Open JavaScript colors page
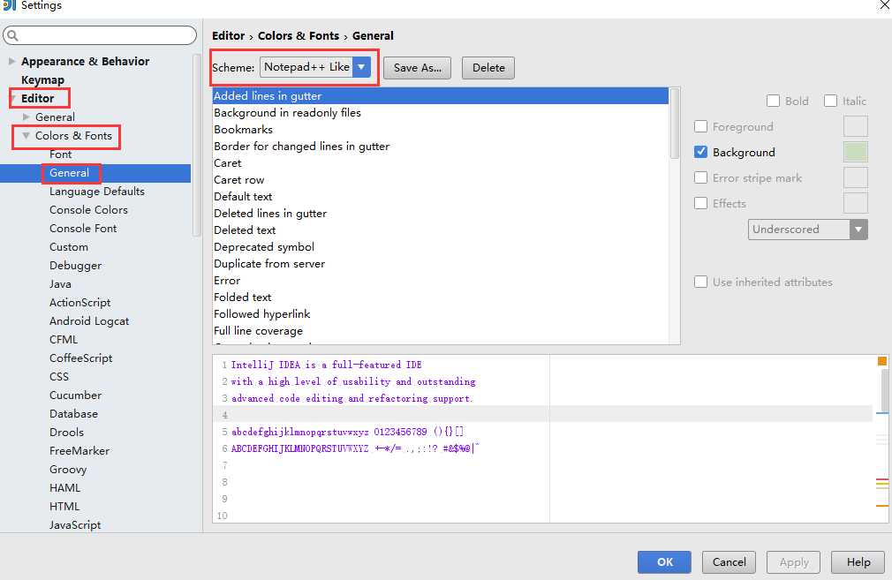The image size is (892, 580). pos(75,525)
